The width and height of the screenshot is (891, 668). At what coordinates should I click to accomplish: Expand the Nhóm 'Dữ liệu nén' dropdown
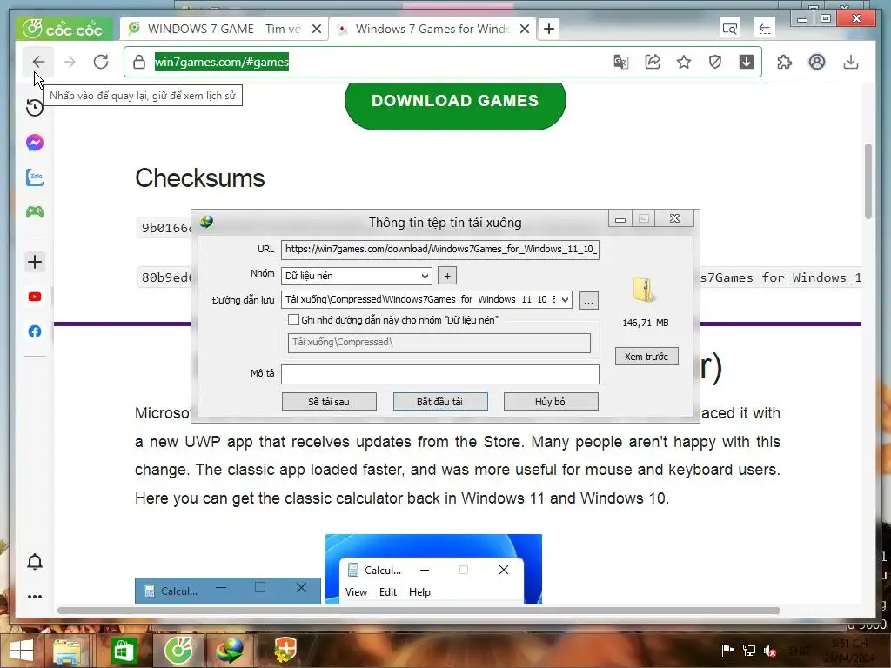tap(425, 276)
